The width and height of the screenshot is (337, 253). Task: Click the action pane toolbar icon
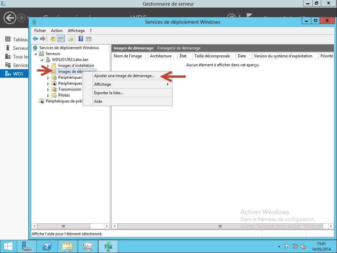(88, 39)
